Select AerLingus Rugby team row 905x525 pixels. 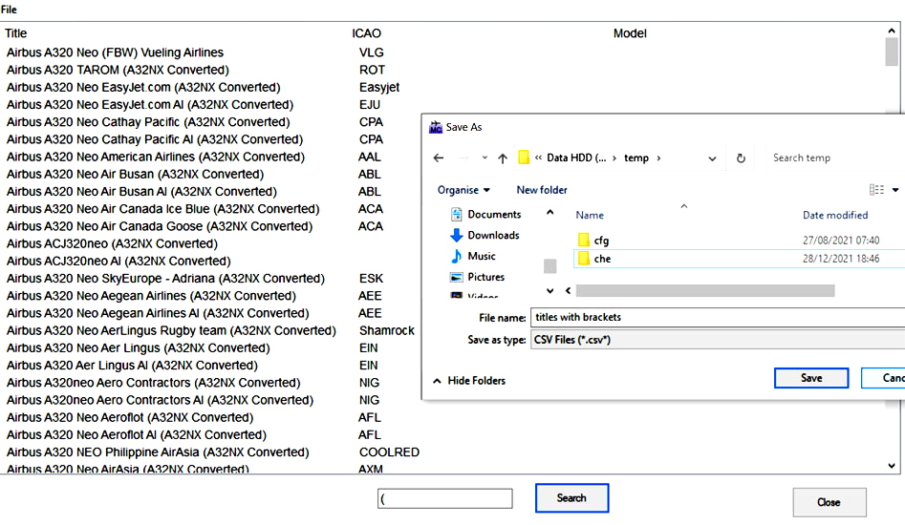point(171,331)
